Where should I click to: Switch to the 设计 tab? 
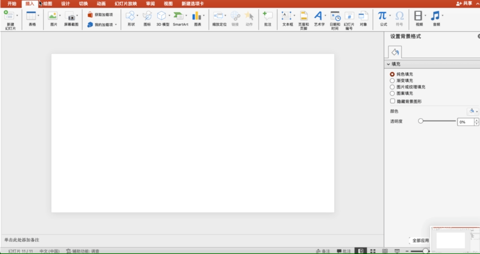point(65,3)
